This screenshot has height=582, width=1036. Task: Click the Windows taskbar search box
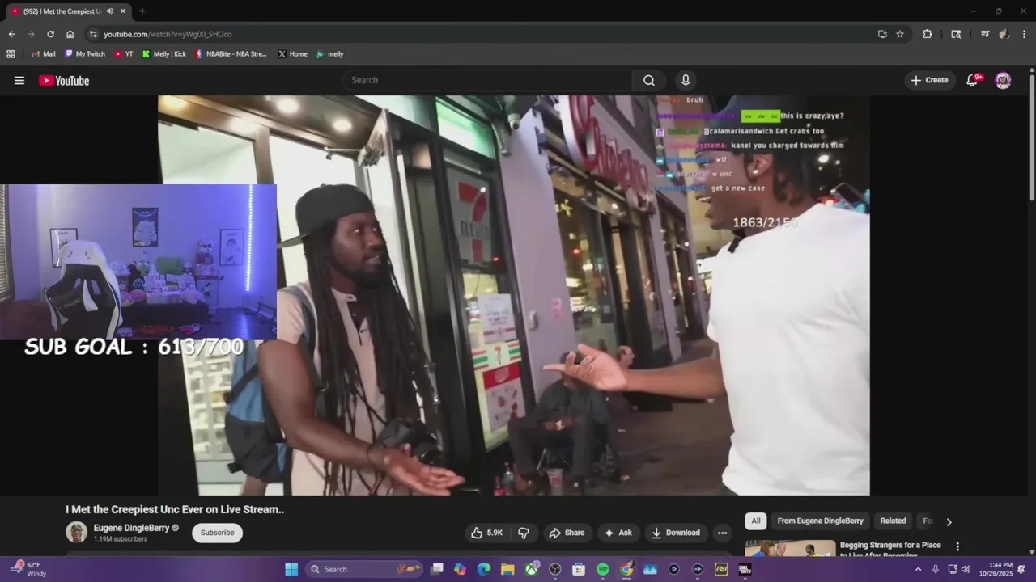[x=365, y=569]
